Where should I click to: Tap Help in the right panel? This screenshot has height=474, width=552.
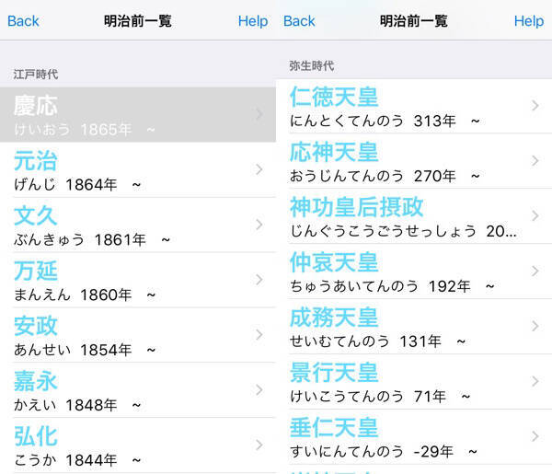click(528, 21)
